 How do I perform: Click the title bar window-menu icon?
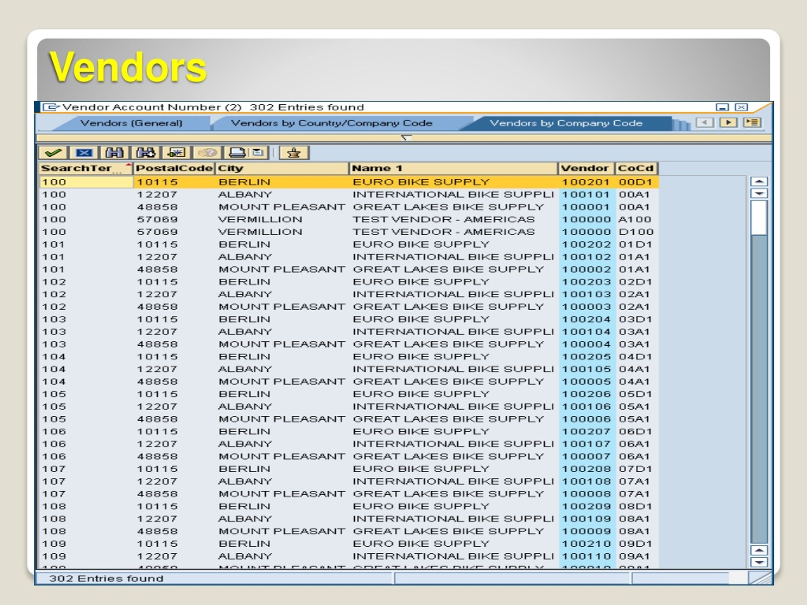click(x=51, y=107)
